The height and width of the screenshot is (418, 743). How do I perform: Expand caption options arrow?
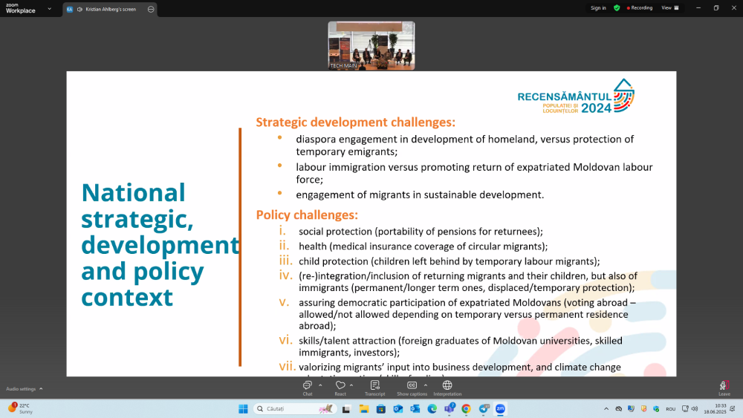pos(426,385)
